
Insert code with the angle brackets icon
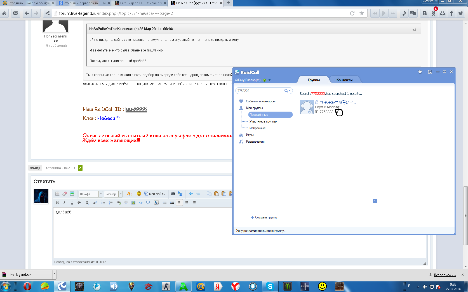click(141, 202)
